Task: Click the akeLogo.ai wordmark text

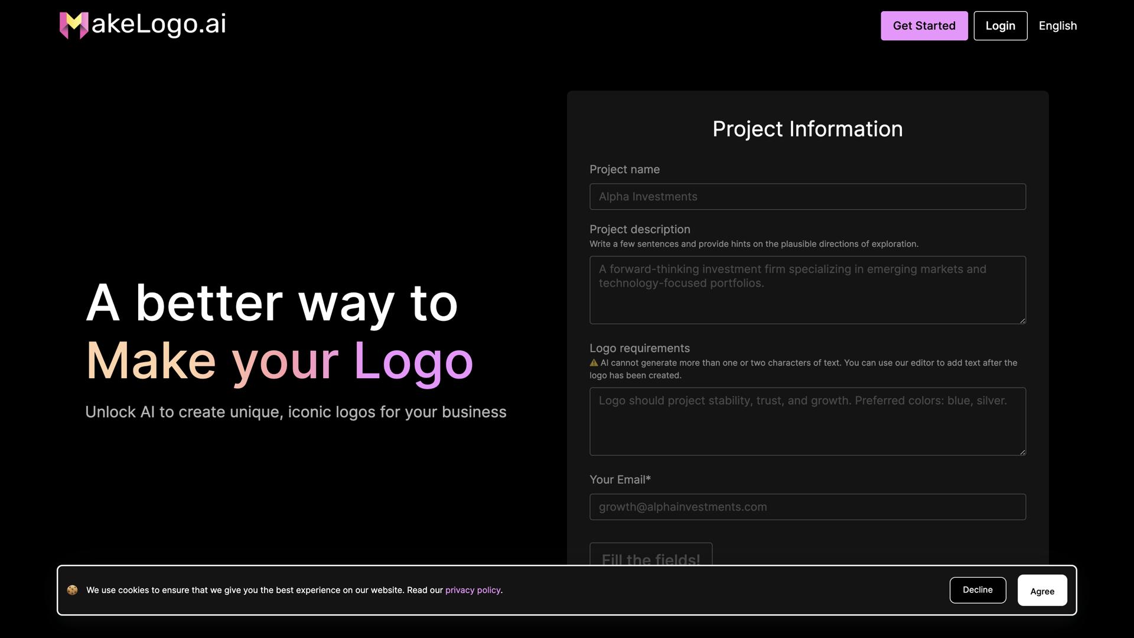Action: [x=158, y=24]
